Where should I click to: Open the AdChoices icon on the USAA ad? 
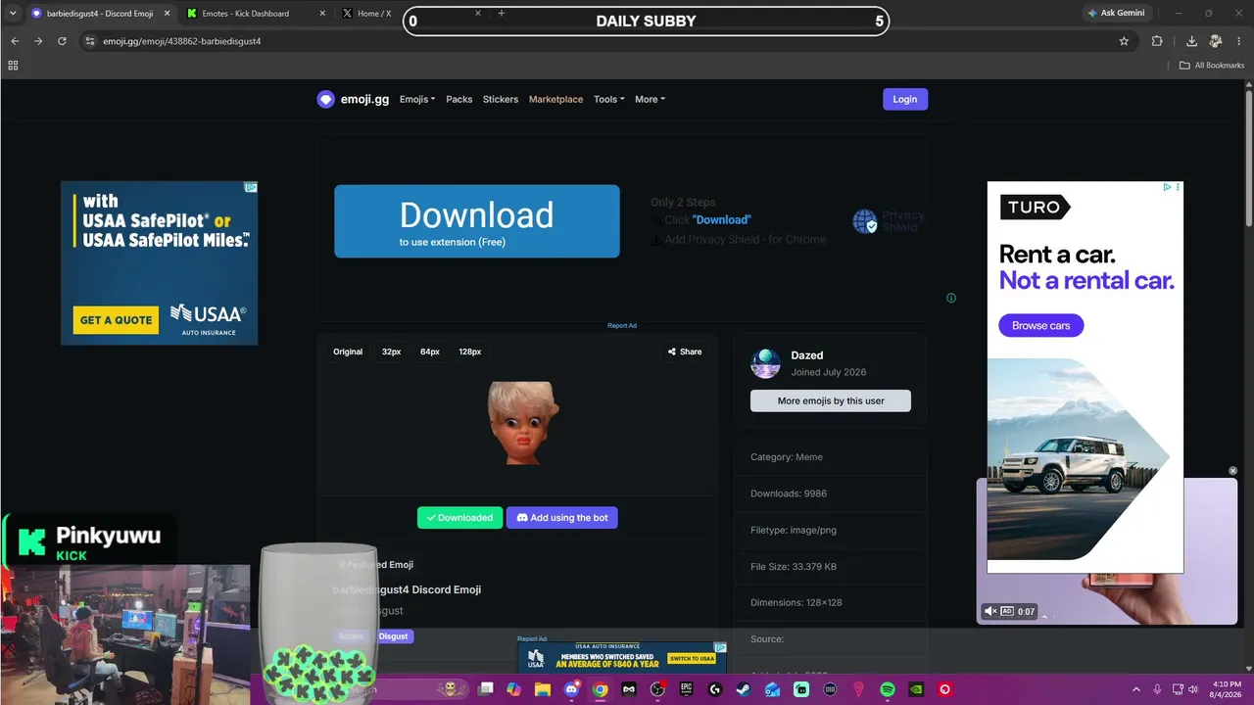pyautogui.click(x=251, y=187)
